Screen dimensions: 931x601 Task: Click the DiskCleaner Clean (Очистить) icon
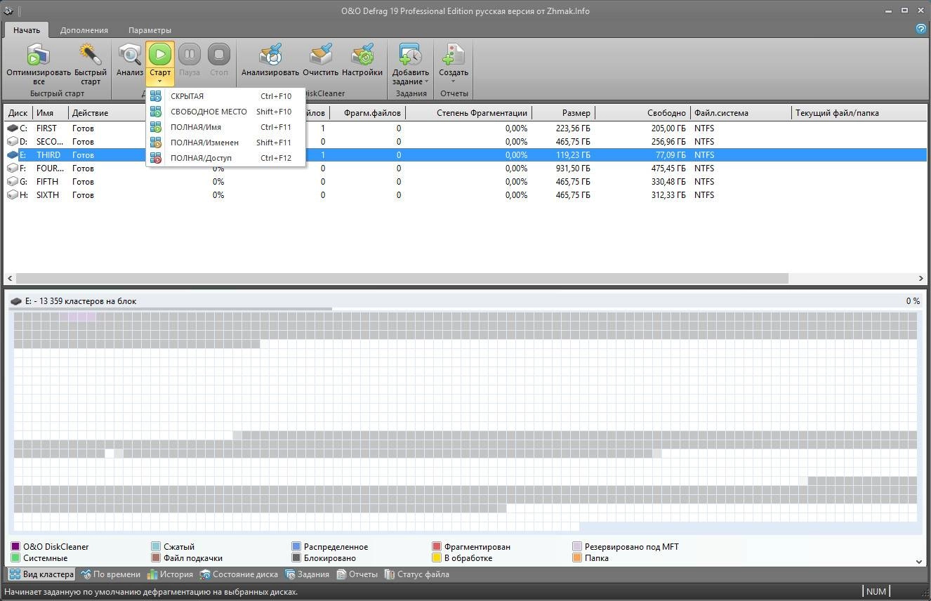click(x=321, y=54)
